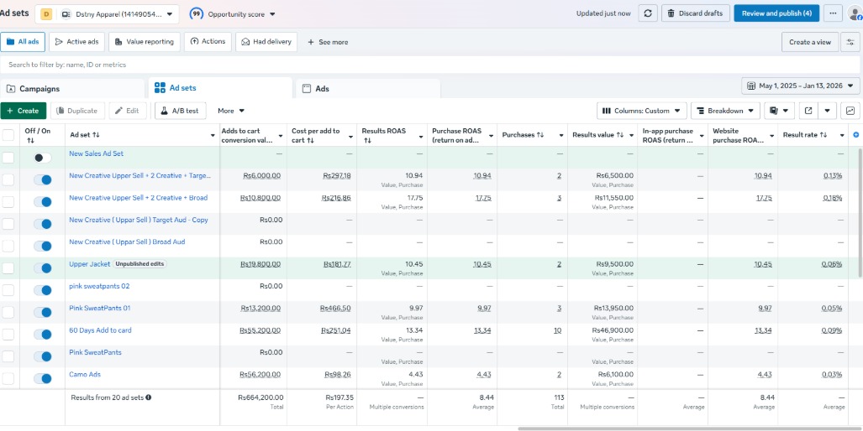Click the info icon beside Results from 20 ad sets
This screenshot has height=431, width=863.
click(x=149, y=397)
